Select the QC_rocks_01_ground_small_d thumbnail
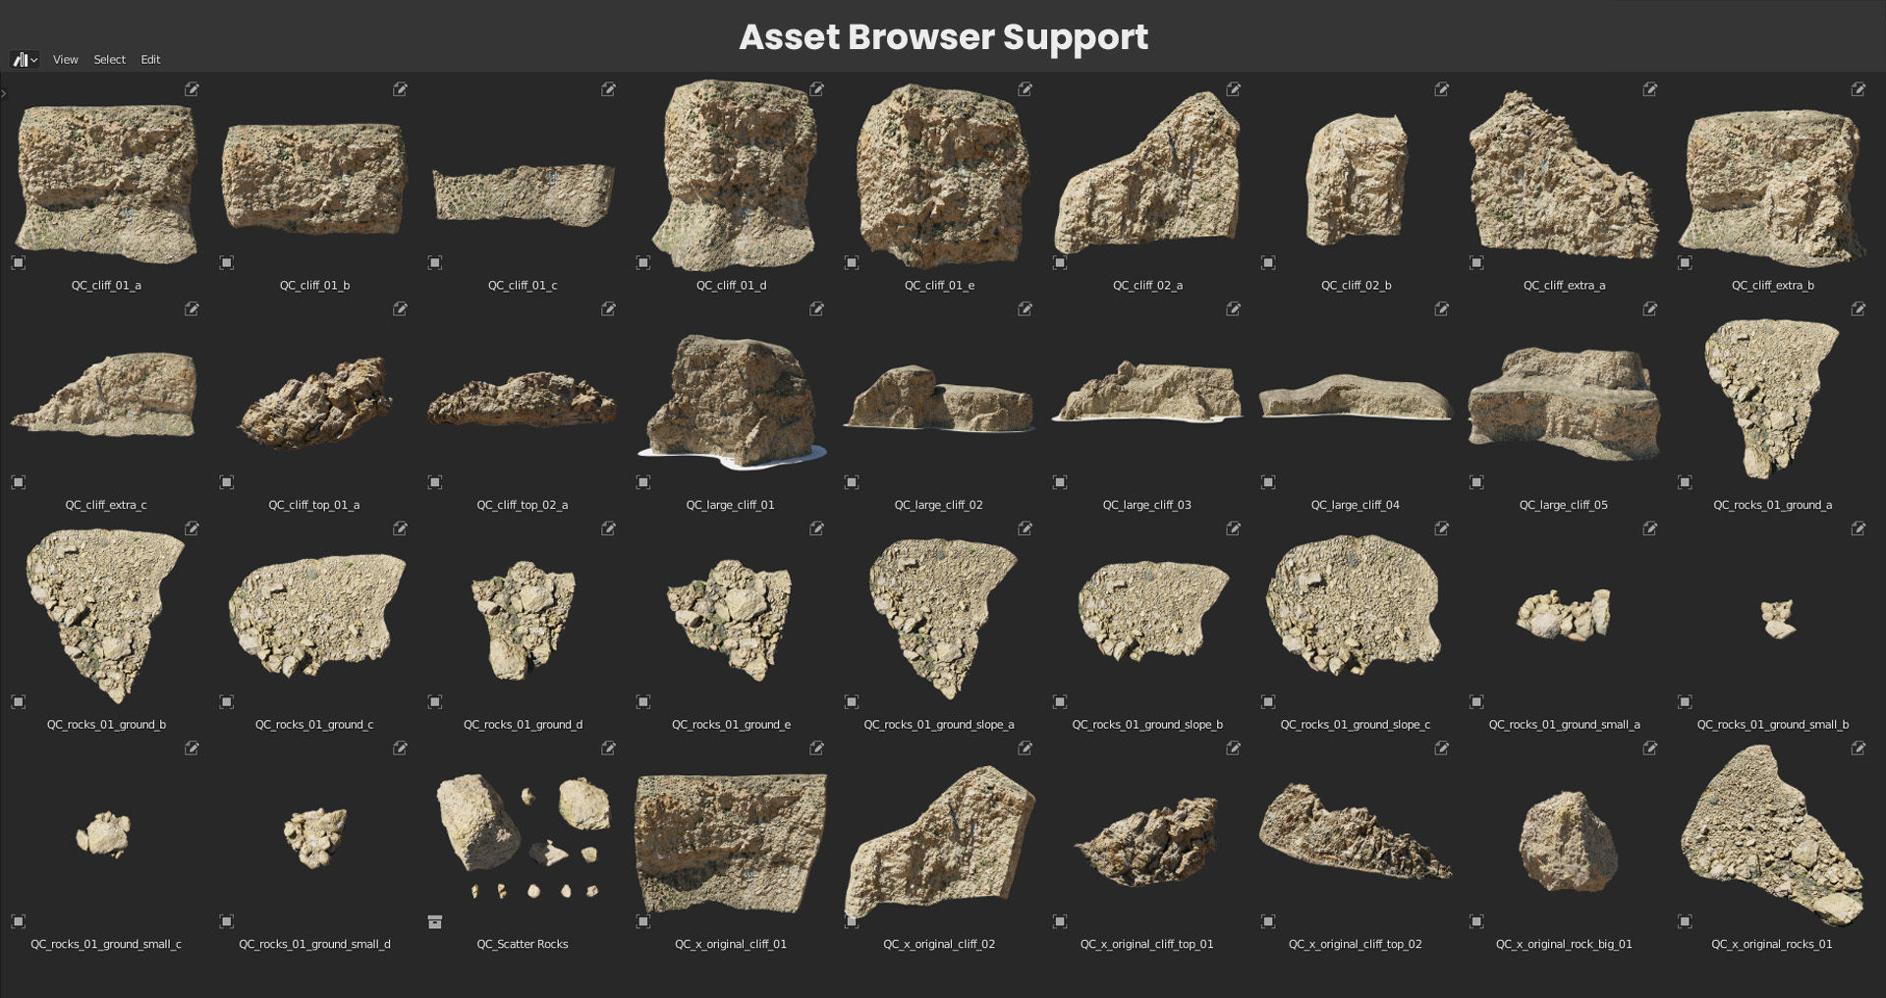1886x998 pixels. (x=315, y=838)
